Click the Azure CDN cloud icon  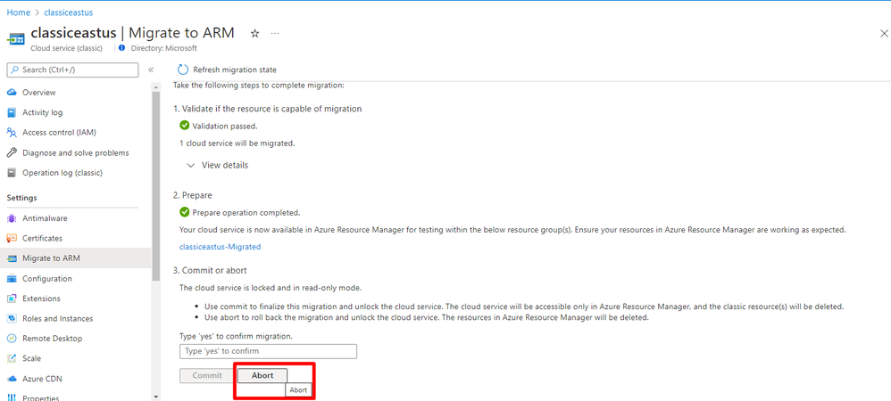pyautogui.click(x=12, y=379)
